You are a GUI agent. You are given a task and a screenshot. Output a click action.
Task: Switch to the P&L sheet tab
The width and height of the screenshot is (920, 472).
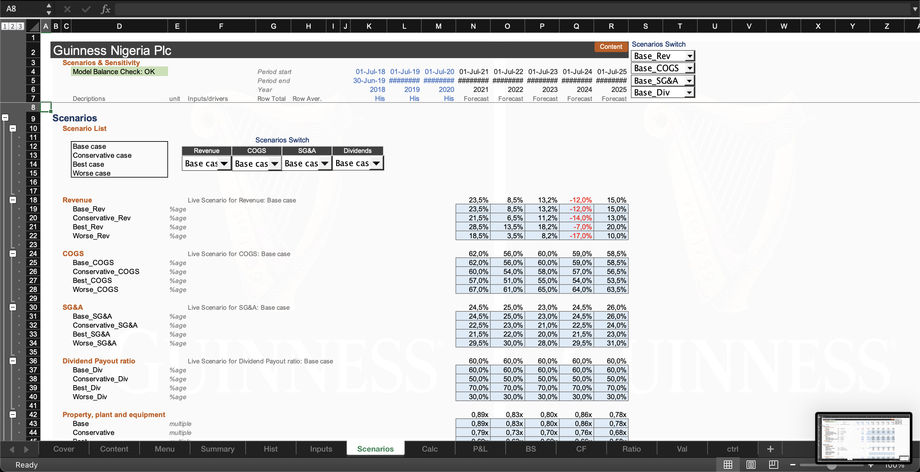(x=480, y=449)
